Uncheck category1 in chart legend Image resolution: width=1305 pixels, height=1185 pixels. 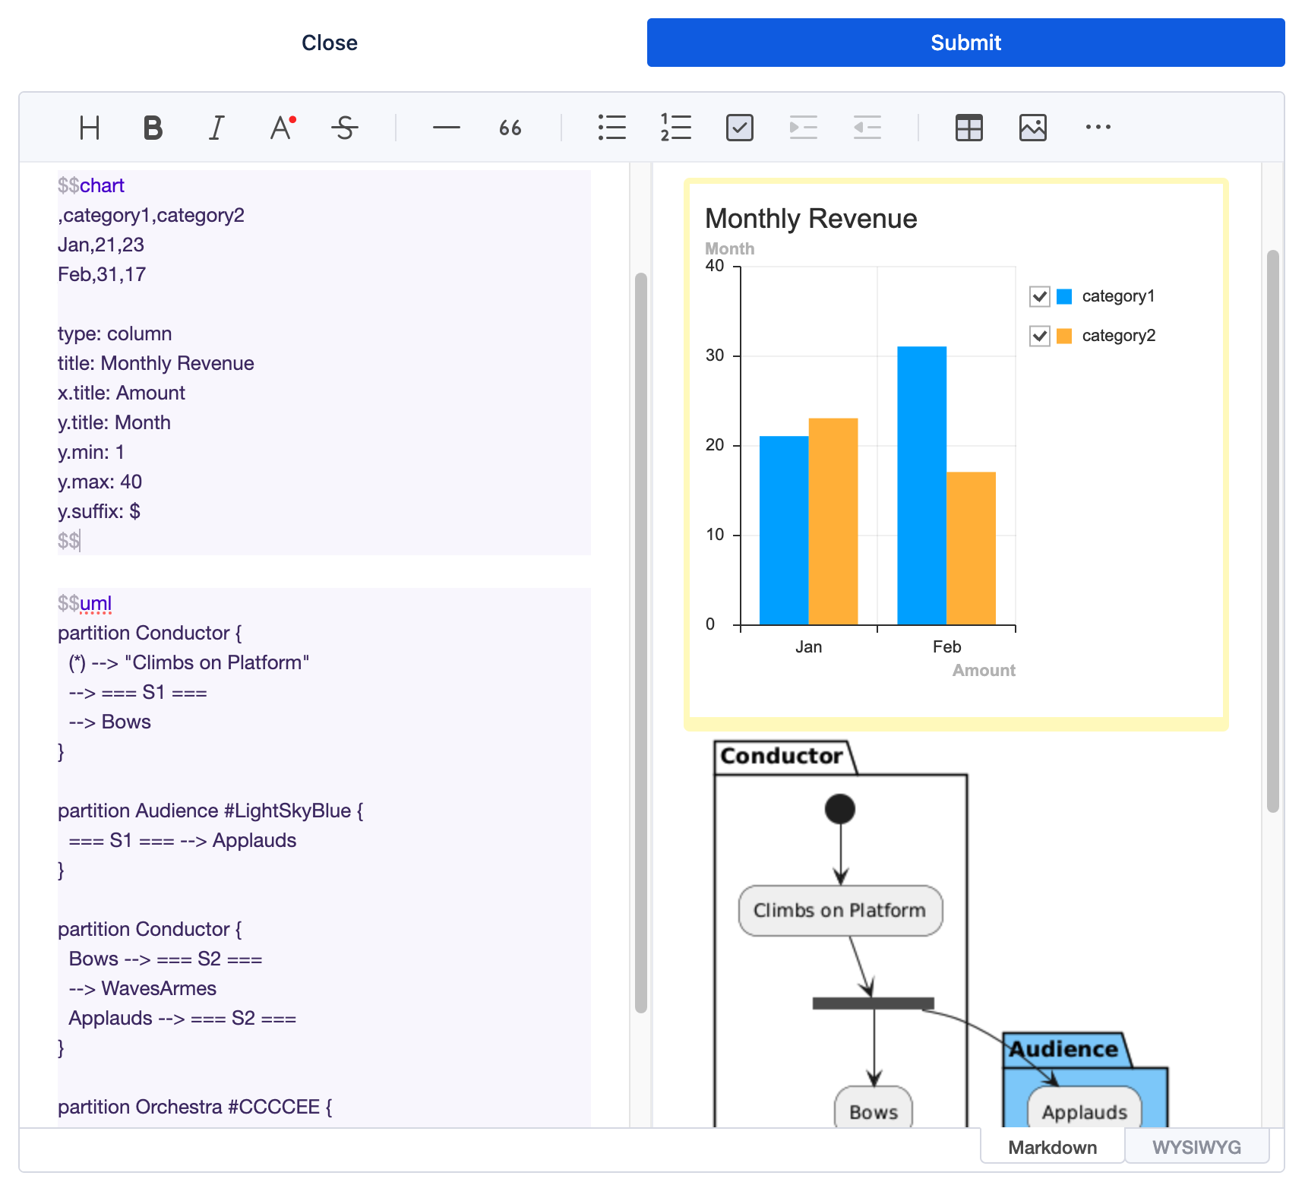click(1039, 296)
